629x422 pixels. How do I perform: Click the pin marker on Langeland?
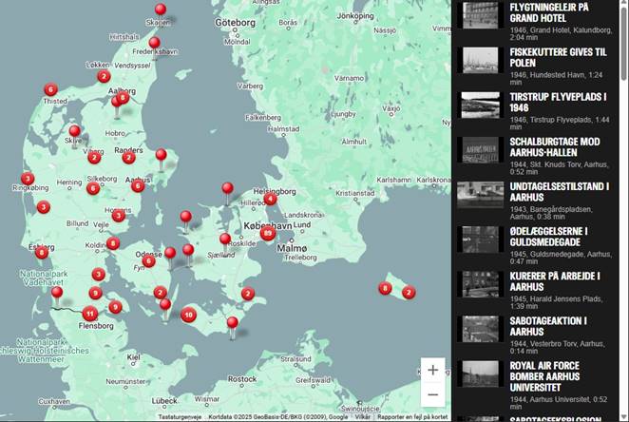tap(165, 304)
